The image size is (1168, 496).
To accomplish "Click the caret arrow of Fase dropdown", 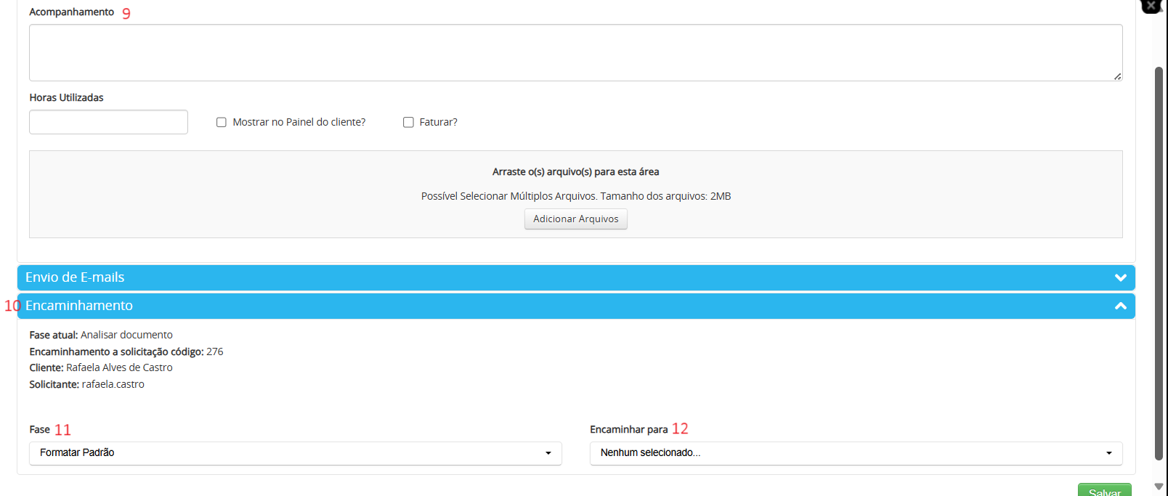I will pyautogui.click(x=548, y=453).
